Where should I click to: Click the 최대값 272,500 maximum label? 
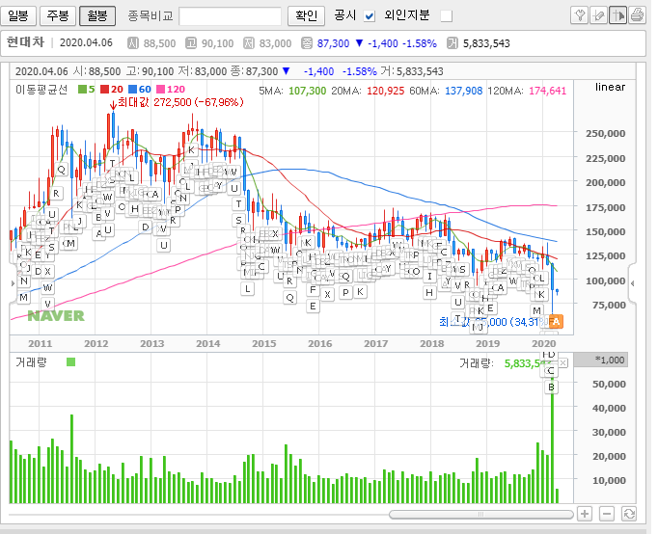coord(180,102)
